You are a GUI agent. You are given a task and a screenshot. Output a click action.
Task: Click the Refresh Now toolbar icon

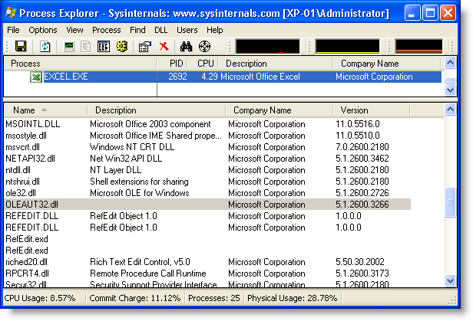tap(45, 46)
